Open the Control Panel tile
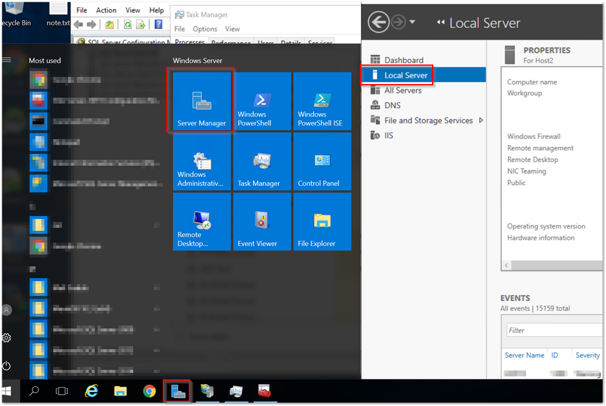This screenshot has height=406, width=606. (322, 162)
